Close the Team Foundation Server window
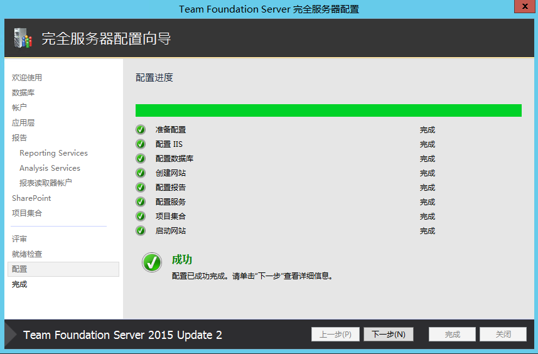 coord(525,6)
